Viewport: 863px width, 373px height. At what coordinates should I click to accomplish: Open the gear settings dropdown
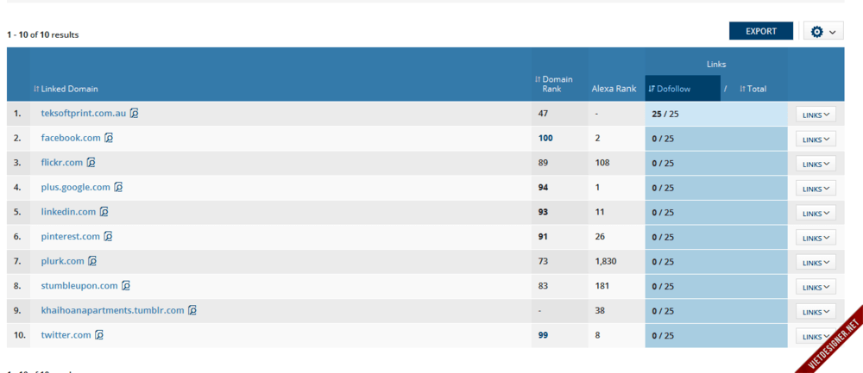click(x=823, y=31)
